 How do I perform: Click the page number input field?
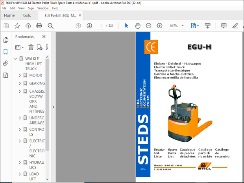(101, 26)
